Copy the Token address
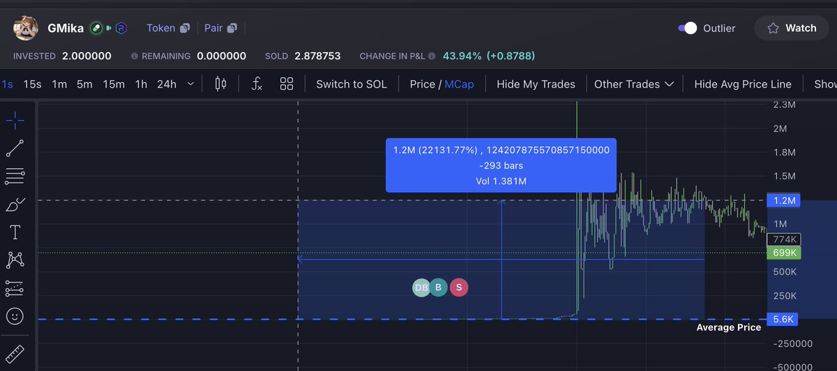The width and height of the screenshot is (837, 371). coord(186,29)
